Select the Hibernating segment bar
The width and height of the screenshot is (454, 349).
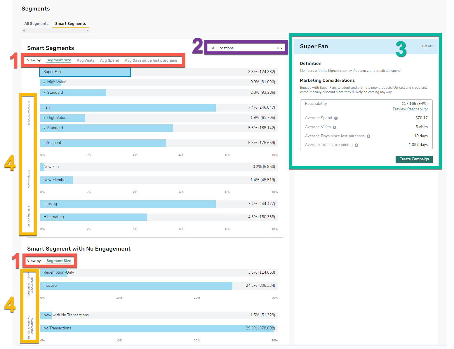pyautogui.click(x=159, y=217)
